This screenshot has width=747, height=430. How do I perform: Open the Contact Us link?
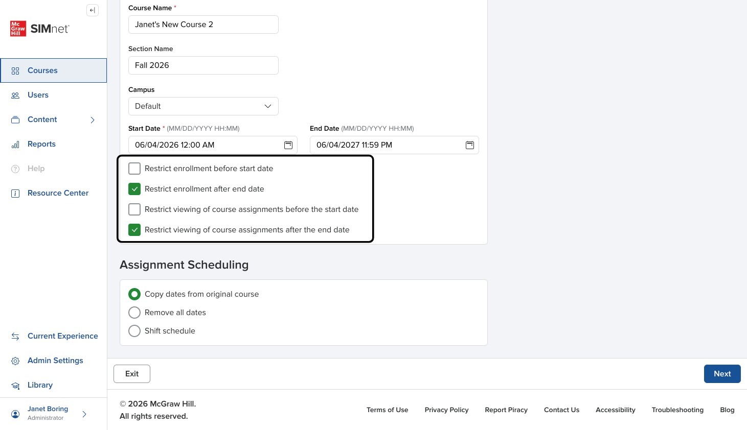[x=562, y=410]
